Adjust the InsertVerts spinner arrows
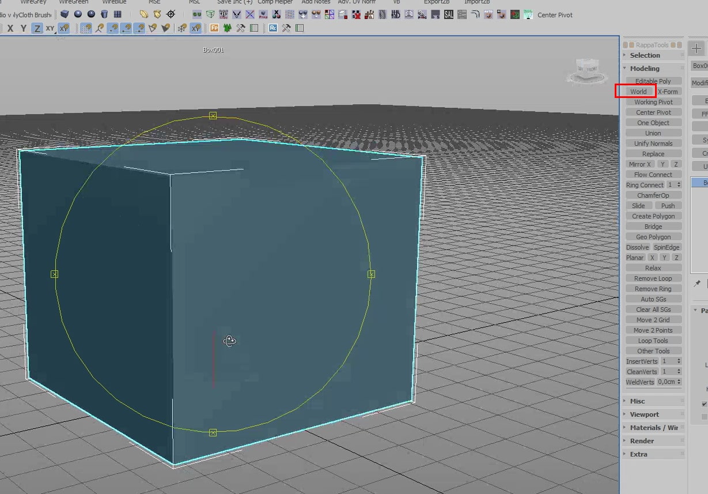This screenshot has height=494, width=708. (679, 361)
